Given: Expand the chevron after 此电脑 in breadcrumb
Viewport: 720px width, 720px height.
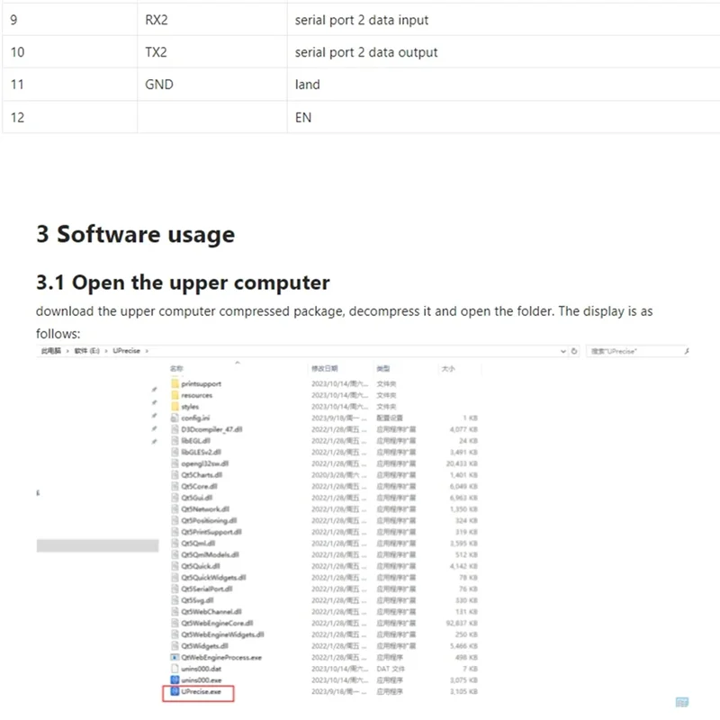Looking at the screenshot, I should (x=67, y=351).
